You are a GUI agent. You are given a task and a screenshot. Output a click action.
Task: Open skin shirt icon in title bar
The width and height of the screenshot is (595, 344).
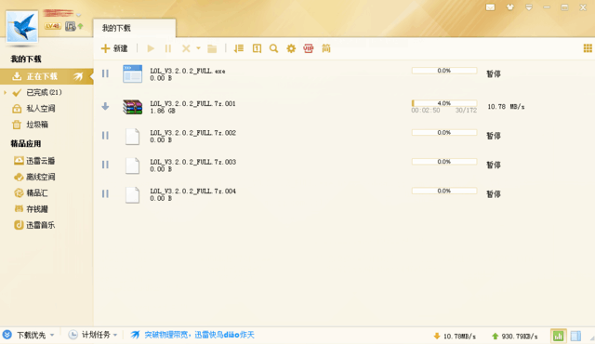pos(510,7)
